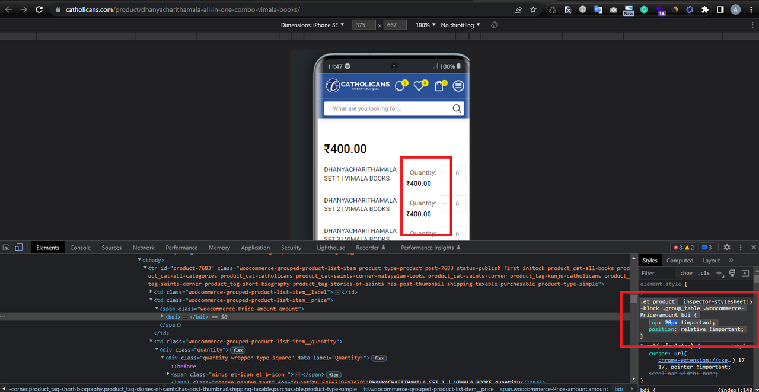Click the styles Filter input
Screen dimensions: 759x392
658,273
